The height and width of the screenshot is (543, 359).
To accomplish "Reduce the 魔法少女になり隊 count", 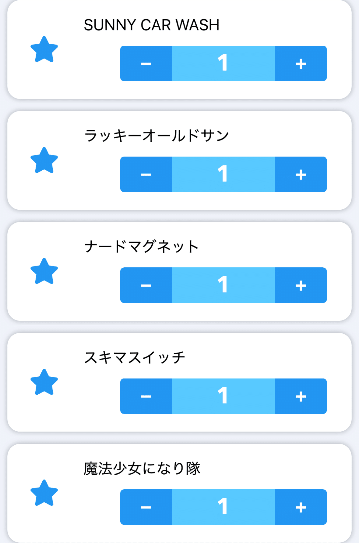I will click(x=146, y=507).
